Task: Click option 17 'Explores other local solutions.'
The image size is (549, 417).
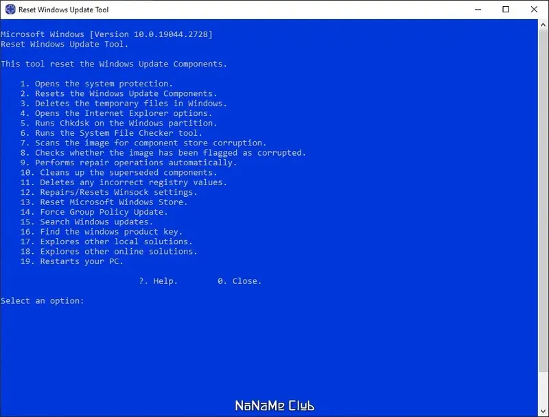Action: click(106, 241)
